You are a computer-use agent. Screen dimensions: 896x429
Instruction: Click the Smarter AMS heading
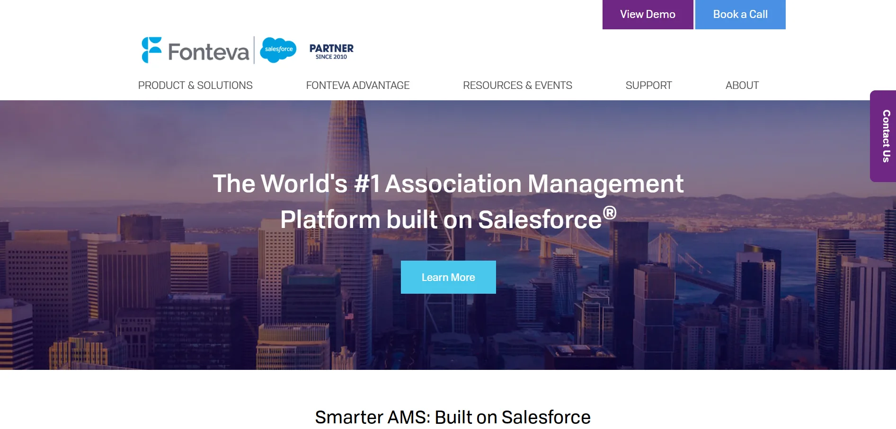tap(453, 417)
